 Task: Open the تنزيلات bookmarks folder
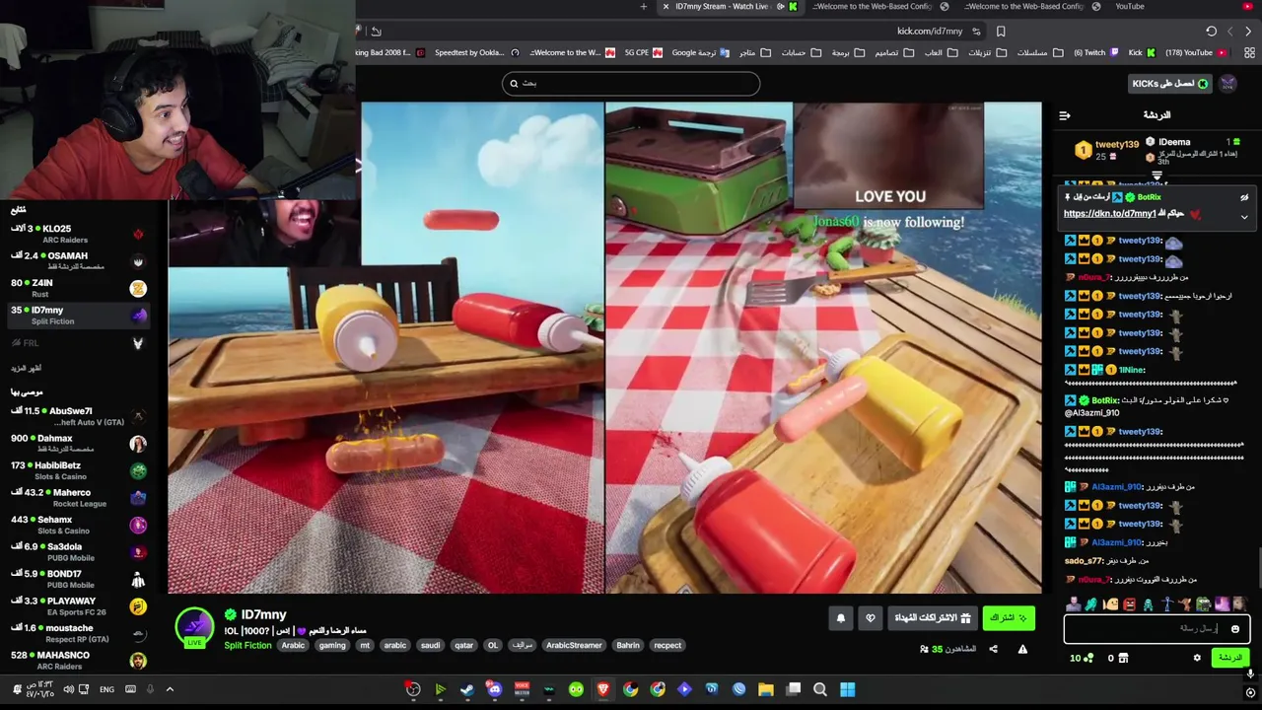986,52
